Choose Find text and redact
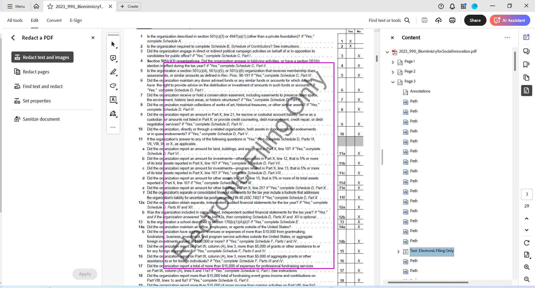Viewport: 535px width, 288px height. pyautogui.click(x=38, y=86)
